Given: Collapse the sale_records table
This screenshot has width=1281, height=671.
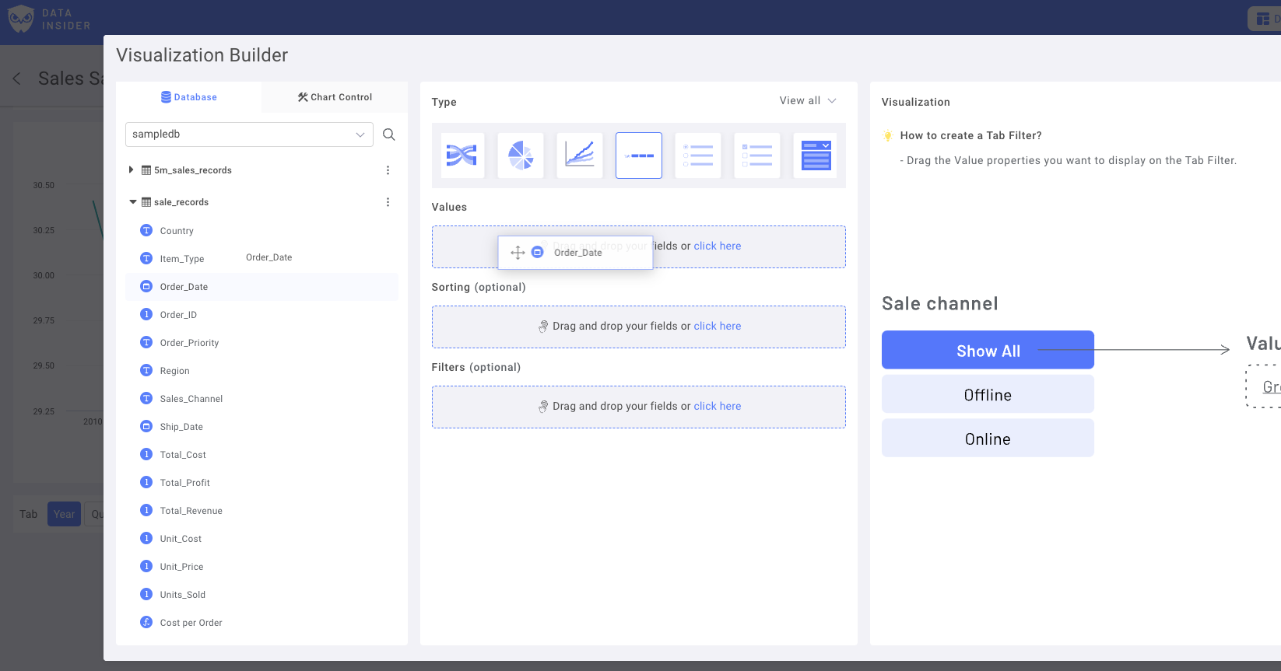Looking at the screenshot, I should (132, 202).
